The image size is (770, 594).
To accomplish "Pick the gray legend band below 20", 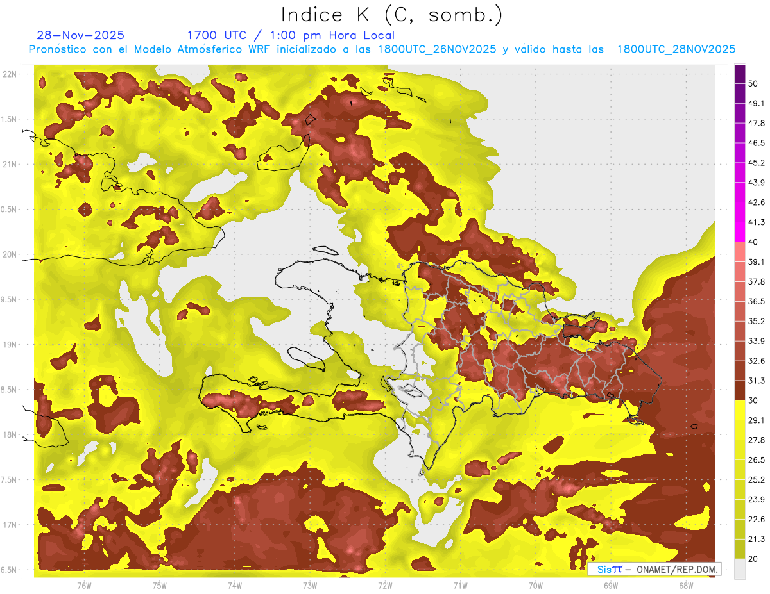I will click(x=740, y=568).
